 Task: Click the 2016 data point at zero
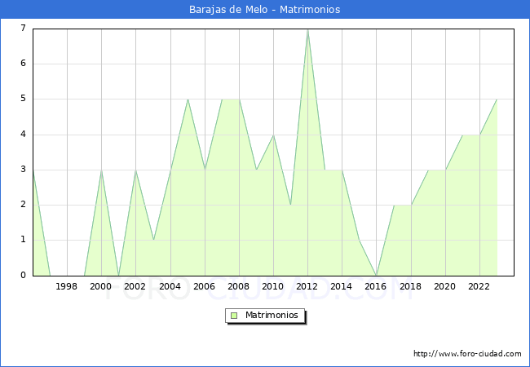[376, 275]
